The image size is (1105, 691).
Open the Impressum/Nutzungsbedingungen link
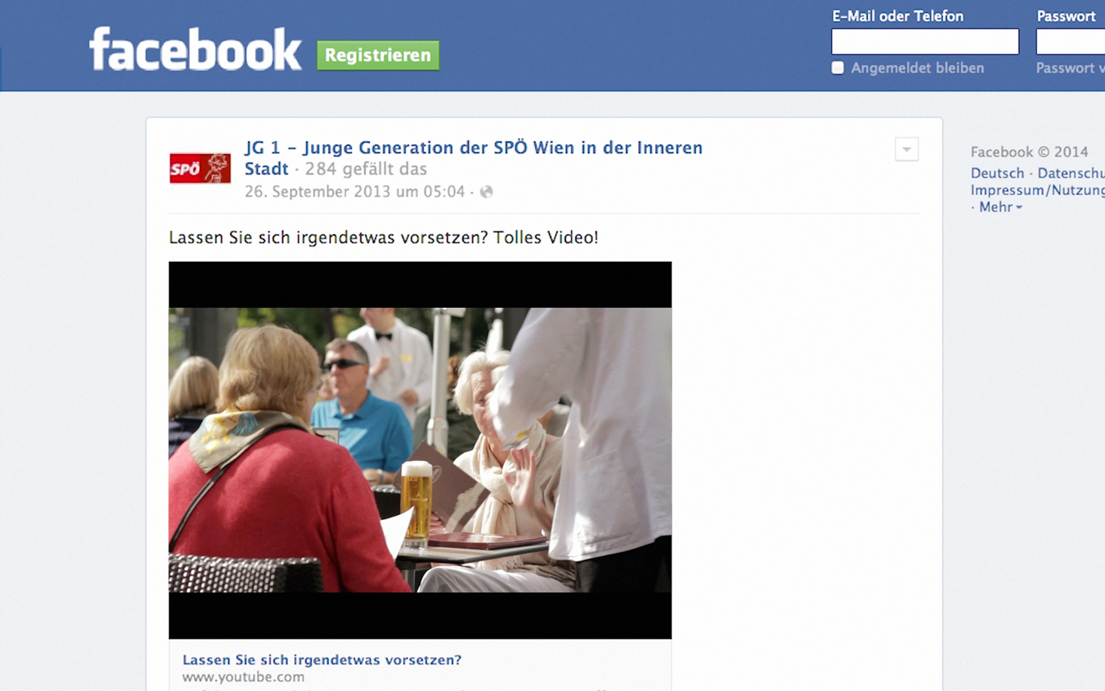click(1038, 190)
